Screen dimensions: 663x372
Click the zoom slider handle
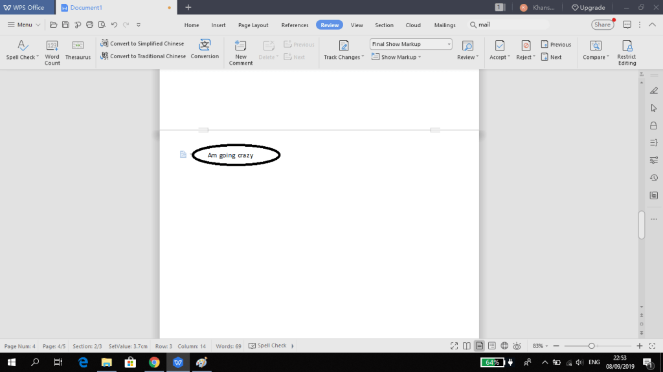coord(591,346)
